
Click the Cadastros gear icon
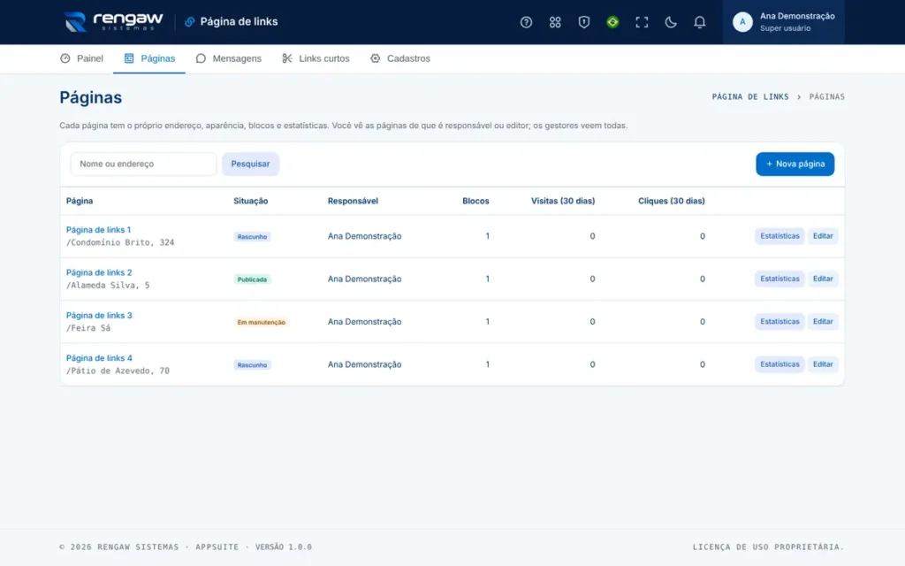[x=375, y=58]
